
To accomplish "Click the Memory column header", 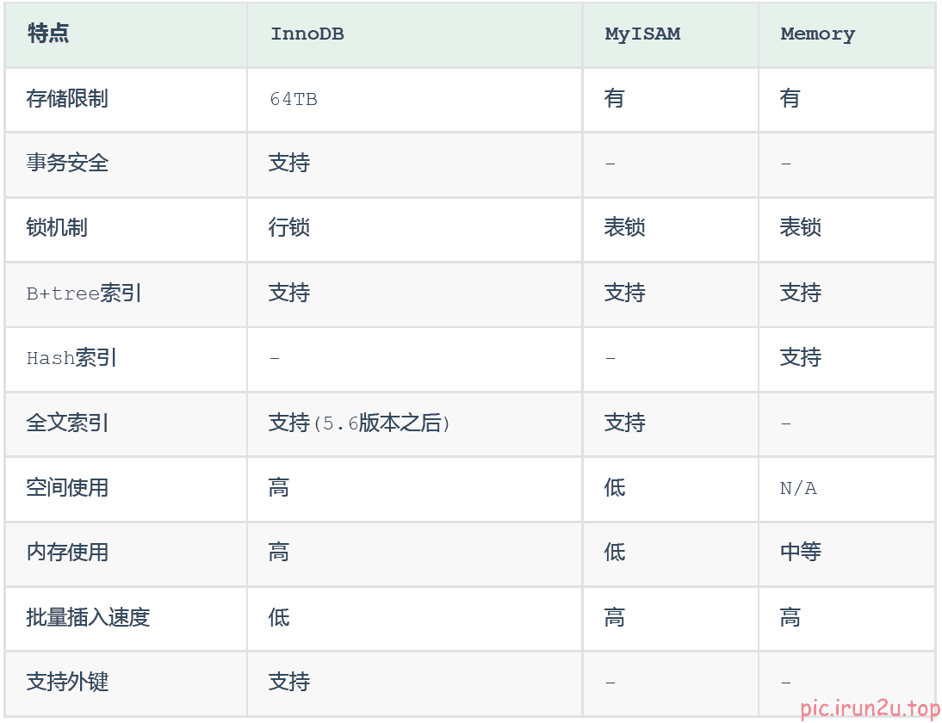I will 817,34.
